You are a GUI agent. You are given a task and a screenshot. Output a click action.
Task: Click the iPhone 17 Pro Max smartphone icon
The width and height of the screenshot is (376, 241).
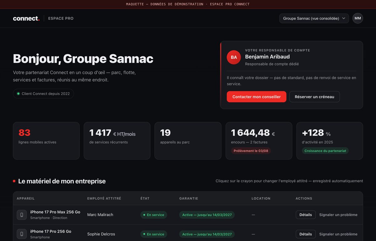pyautogui.click(x=22, y=215)
